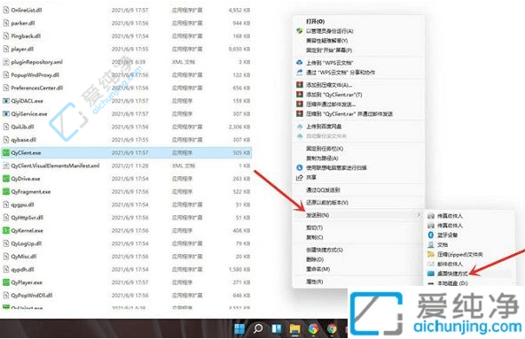525x339 pixels.
Task: Click the QiyiService.exe file icon
Action: click(5, 113)
